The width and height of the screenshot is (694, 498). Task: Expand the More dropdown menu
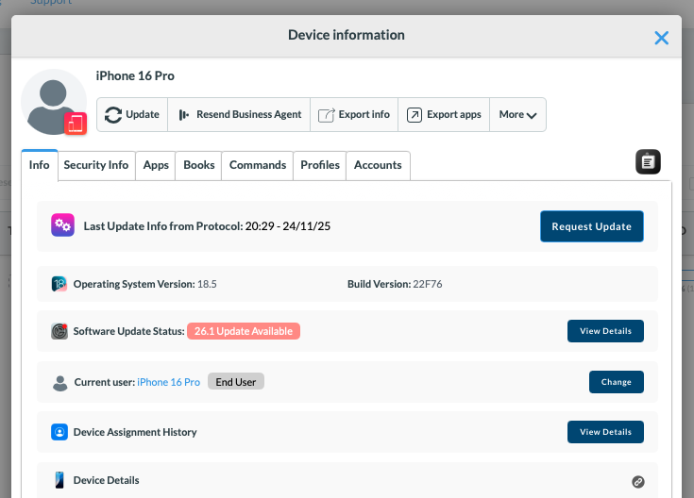pos(517,115)
